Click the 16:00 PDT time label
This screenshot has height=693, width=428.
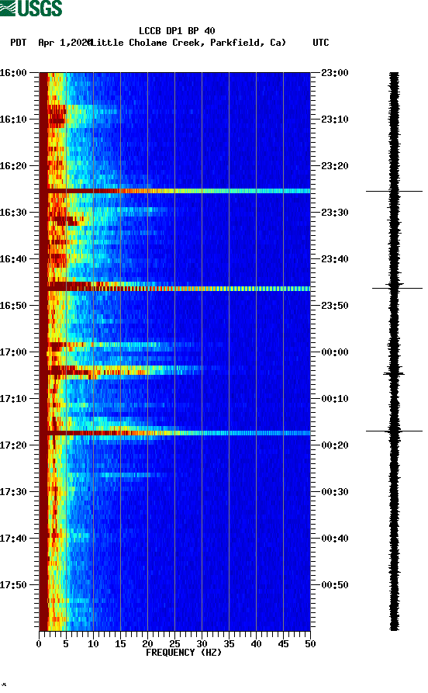(13, 72)
